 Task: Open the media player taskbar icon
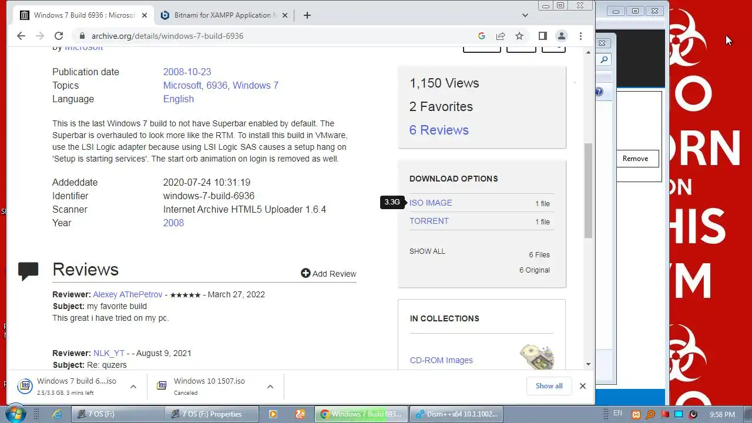pyautogui.click(x=273, y=414)
